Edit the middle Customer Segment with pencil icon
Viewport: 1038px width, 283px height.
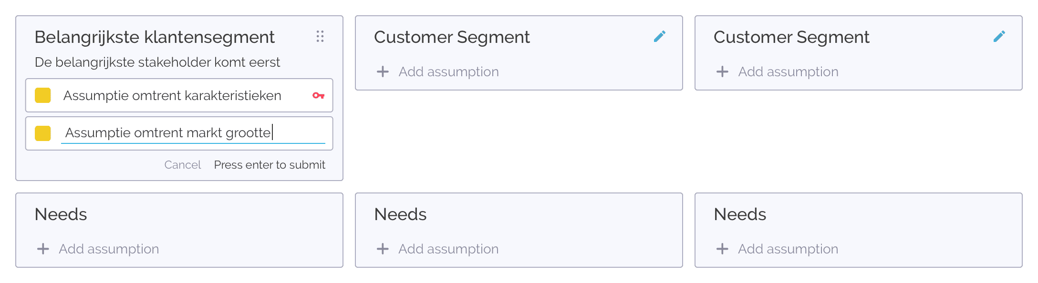click(660, 37)
